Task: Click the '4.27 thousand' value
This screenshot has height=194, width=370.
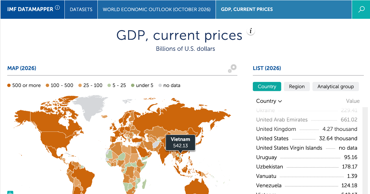Action: [x=340, y=129]
